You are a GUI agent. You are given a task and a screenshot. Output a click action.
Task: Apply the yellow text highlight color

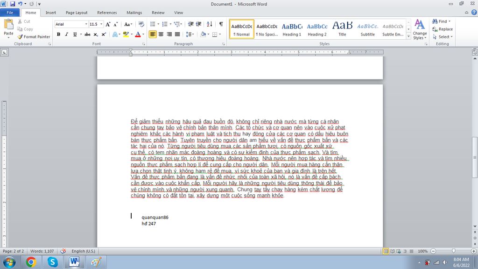tap(126, 35)
